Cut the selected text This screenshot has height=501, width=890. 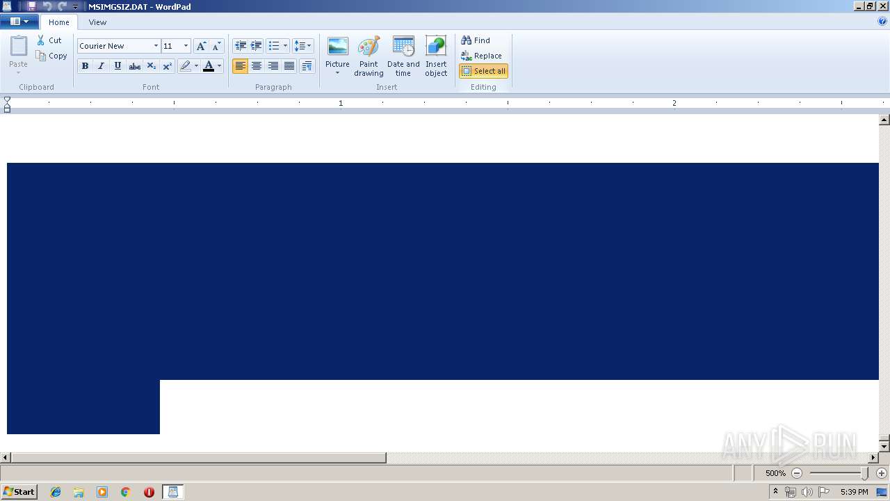click(x=49, y=40)
